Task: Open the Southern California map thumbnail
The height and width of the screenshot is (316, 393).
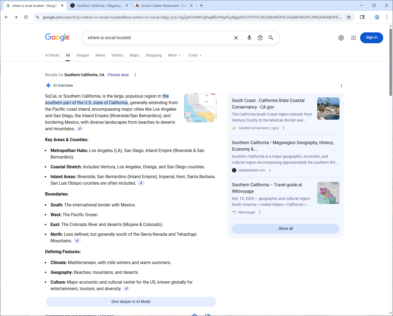Action: click(x=200, y=108)
